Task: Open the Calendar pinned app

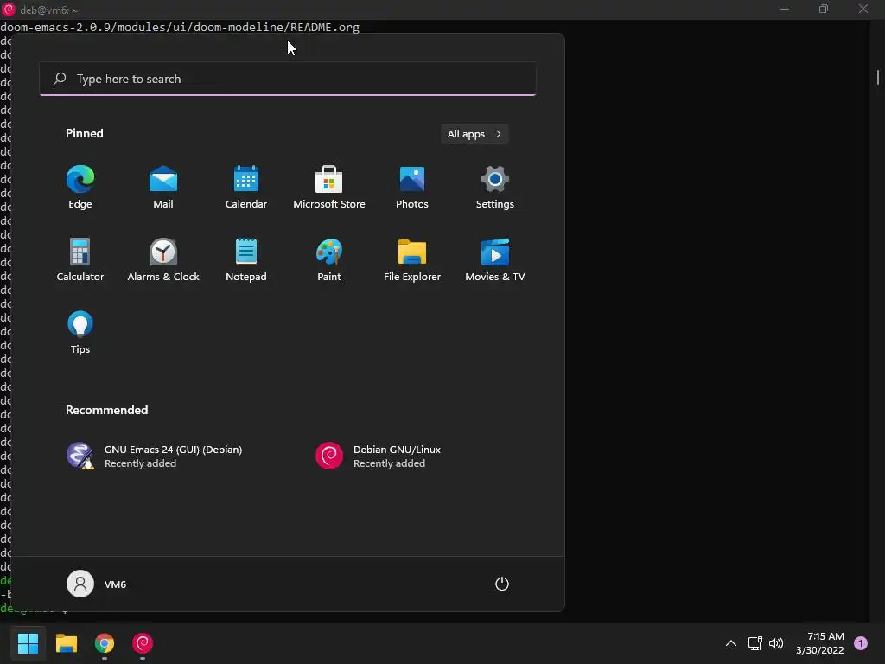Action: coord(246,187)
